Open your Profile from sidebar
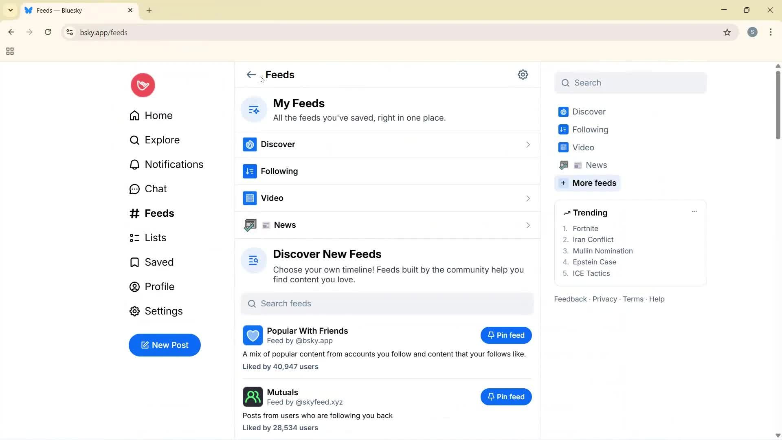This screenshot has width=782, height=440. tap(160, 286)
